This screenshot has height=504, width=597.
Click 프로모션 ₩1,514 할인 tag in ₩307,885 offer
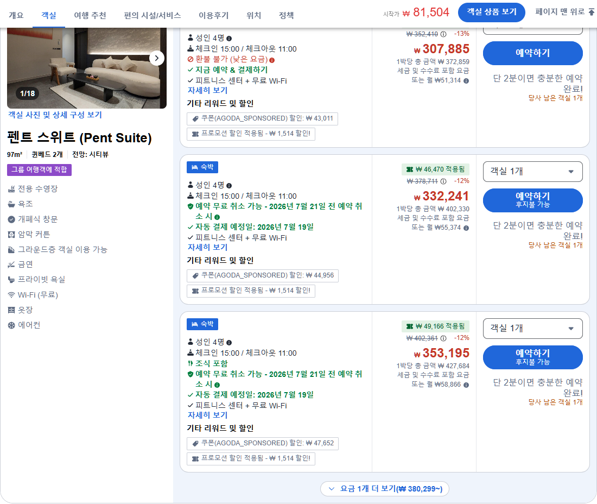[x=251, y=134]
